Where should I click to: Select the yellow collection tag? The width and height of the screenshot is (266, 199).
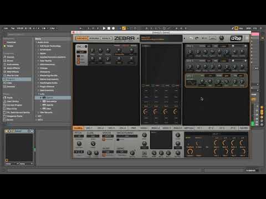[x=10, y=46]
